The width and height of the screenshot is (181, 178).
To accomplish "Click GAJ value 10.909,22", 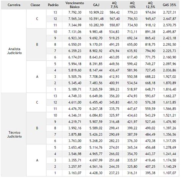I will 96,13.
